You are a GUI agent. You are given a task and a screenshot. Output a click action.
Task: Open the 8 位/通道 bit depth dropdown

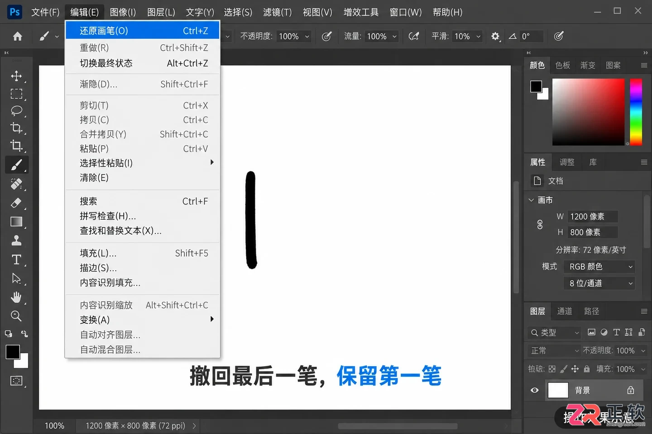pos(599,283)
